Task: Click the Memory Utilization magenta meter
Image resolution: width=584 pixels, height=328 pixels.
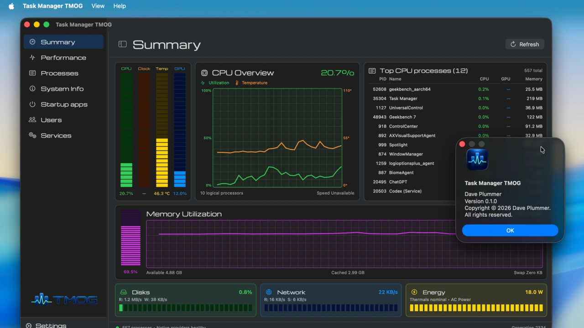Action: click(130, 238)
